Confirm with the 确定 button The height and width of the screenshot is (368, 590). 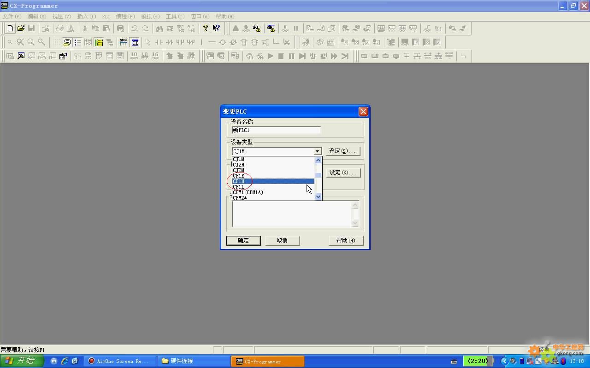(x=243, y=241)
